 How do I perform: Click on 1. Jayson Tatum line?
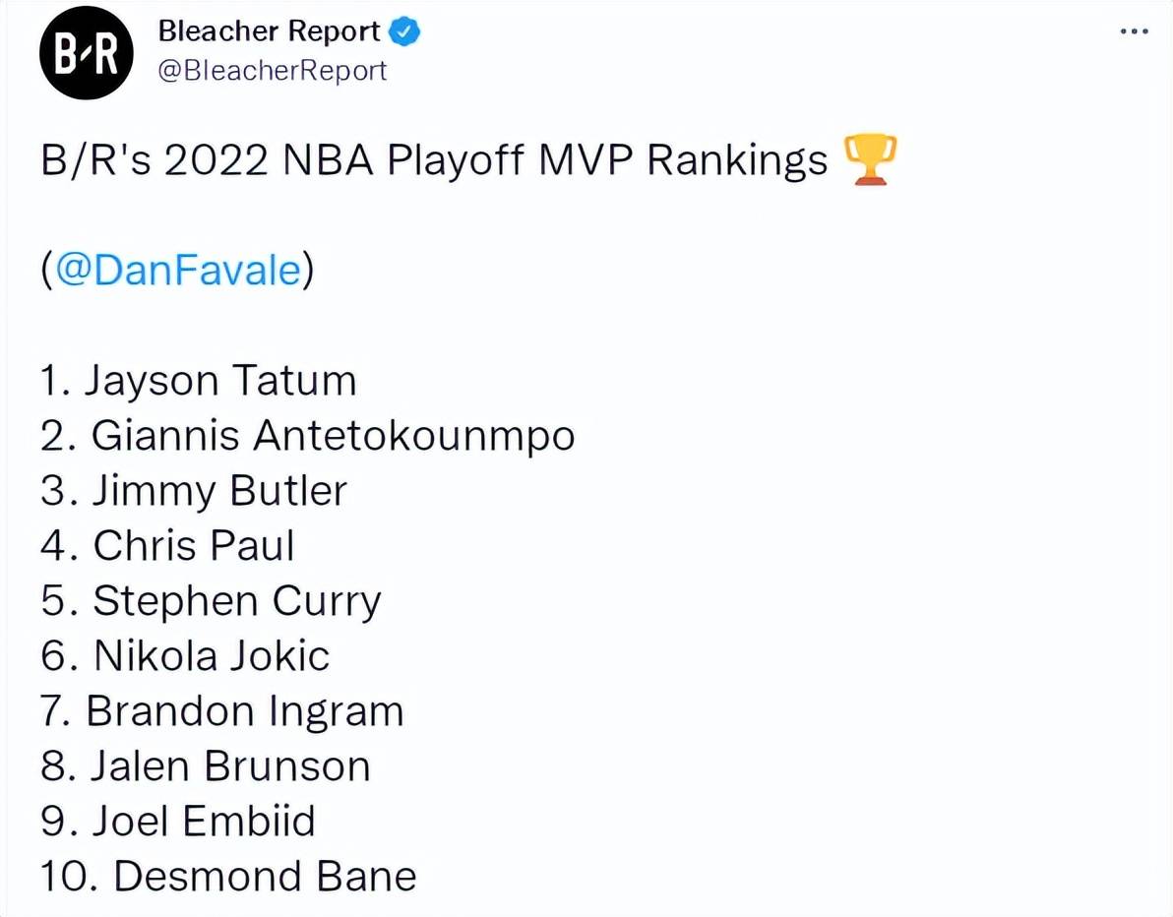click(198, 381)
